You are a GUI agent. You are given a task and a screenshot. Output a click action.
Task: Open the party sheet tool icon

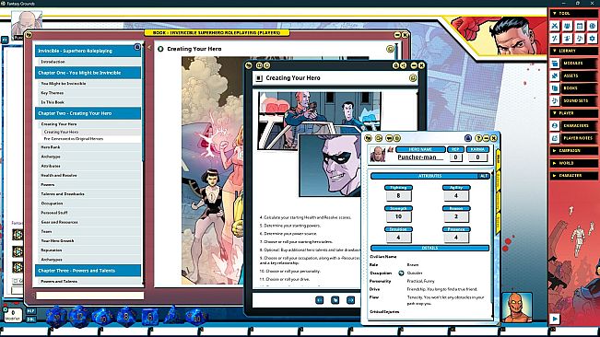click(x=567, y=26)
